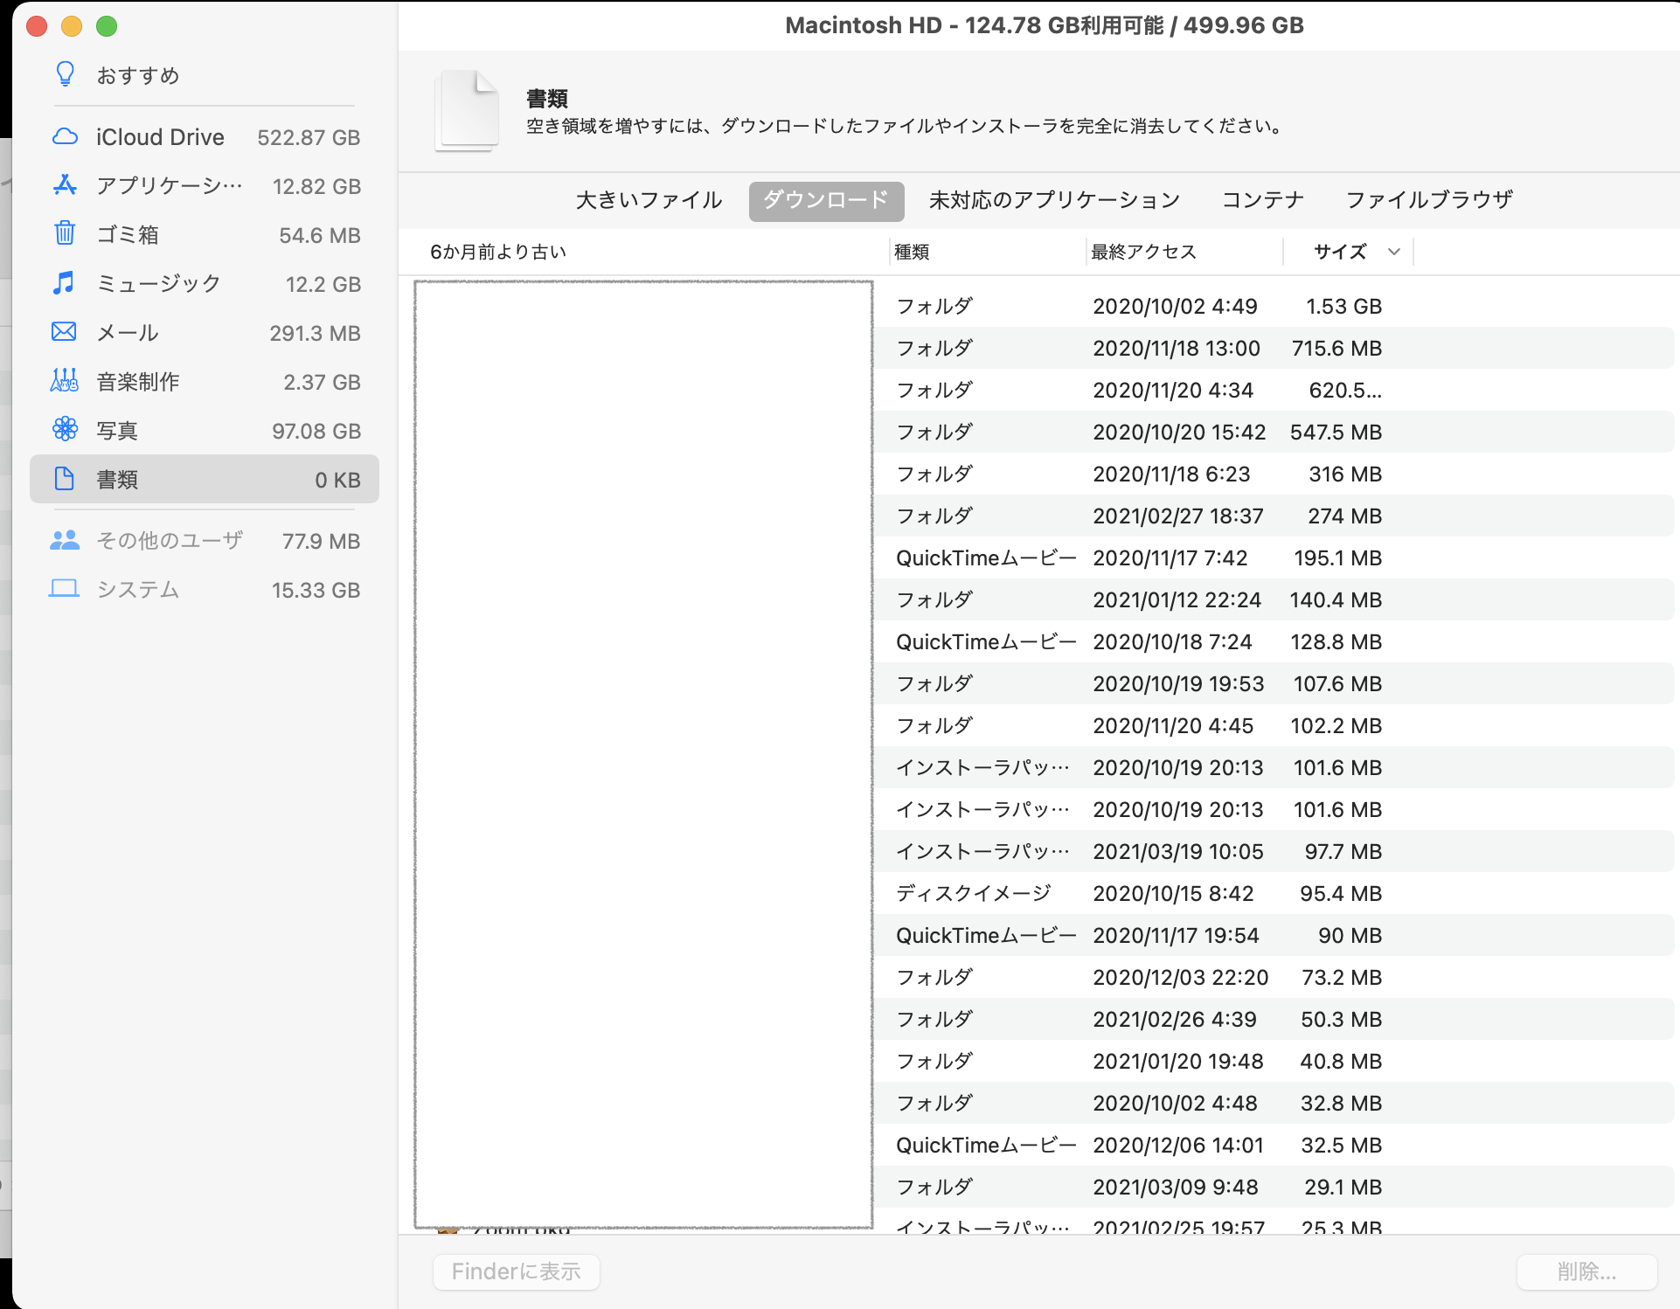Sort list by 種類 column header

pyautogui.click(x=912, y=252)
